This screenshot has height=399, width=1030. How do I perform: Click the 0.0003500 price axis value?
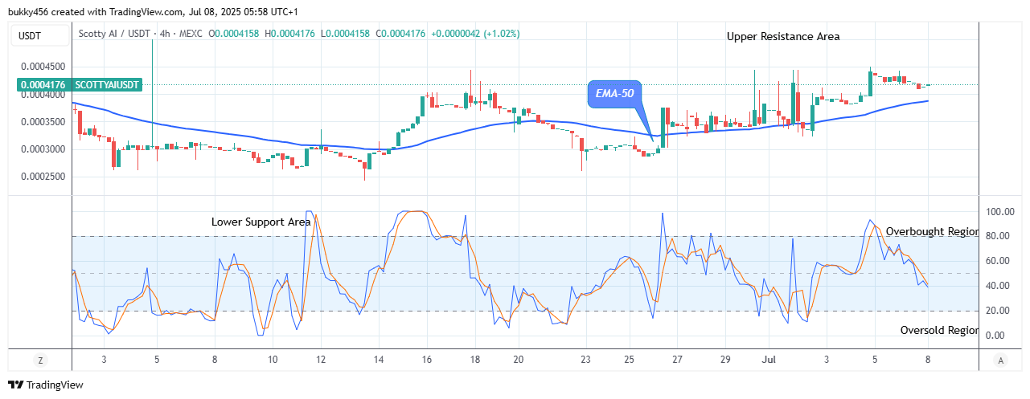[43, 122]
